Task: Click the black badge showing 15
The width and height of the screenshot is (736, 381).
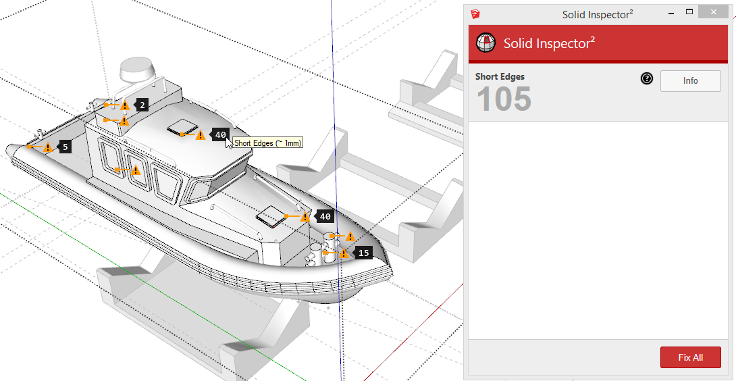Action: tap(363, 253)
